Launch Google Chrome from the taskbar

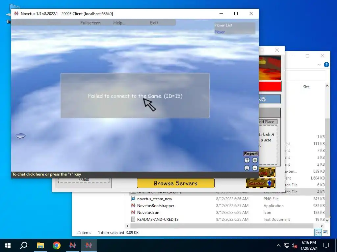(57, 245)
